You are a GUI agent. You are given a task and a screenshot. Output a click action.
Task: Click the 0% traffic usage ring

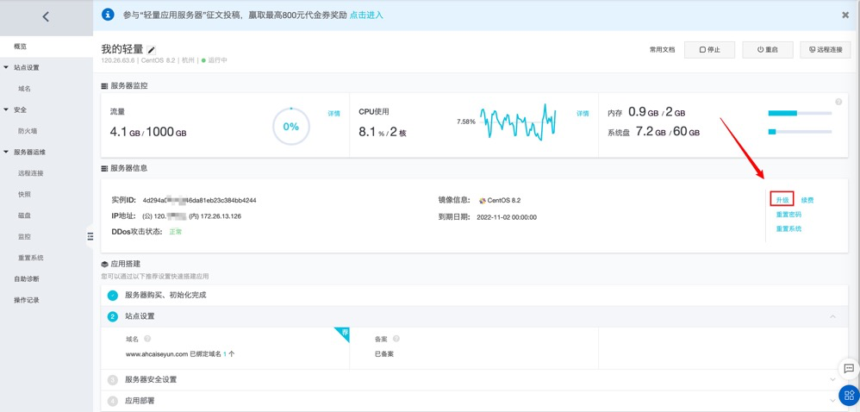291,126
